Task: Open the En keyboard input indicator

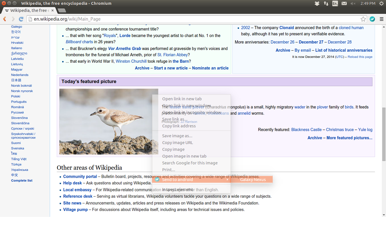Action: 335,3
